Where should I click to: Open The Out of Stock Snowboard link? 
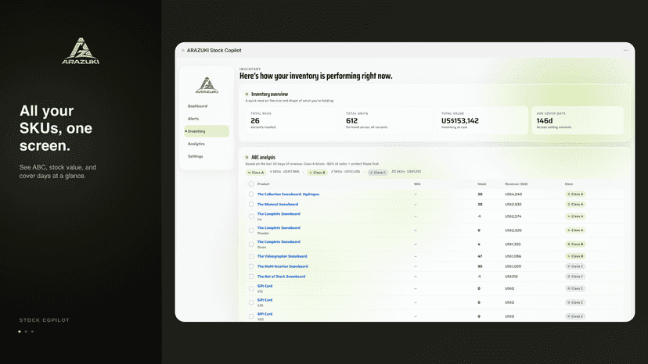281,277
